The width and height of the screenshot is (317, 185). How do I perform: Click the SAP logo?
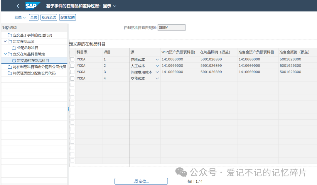(x=32, y=6)
